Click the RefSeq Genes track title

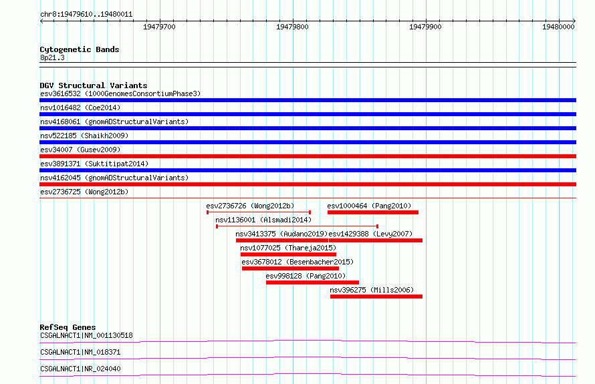(x=68, y=327)
